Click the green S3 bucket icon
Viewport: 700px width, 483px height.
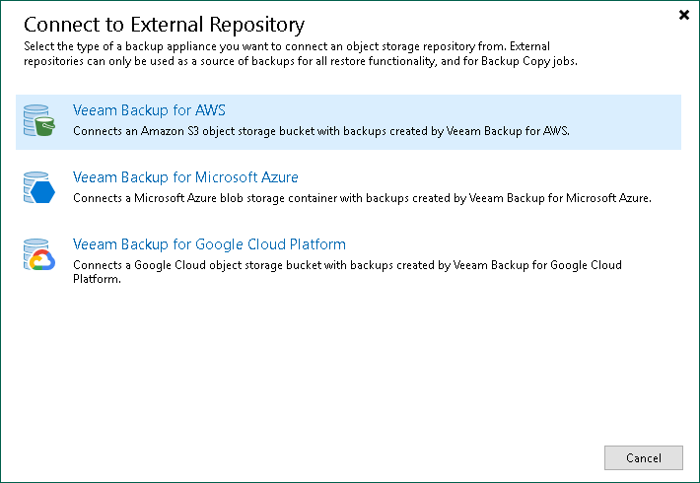(46, 127)
